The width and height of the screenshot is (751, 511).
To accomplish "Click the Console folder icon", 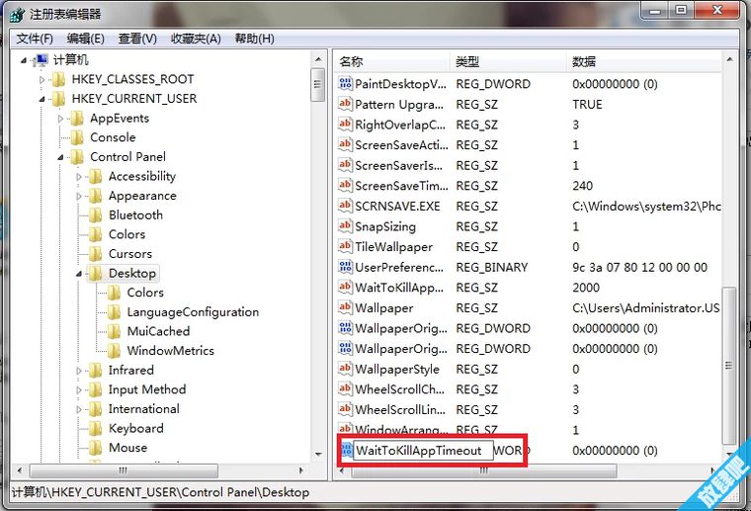I will tap(77, 137).
